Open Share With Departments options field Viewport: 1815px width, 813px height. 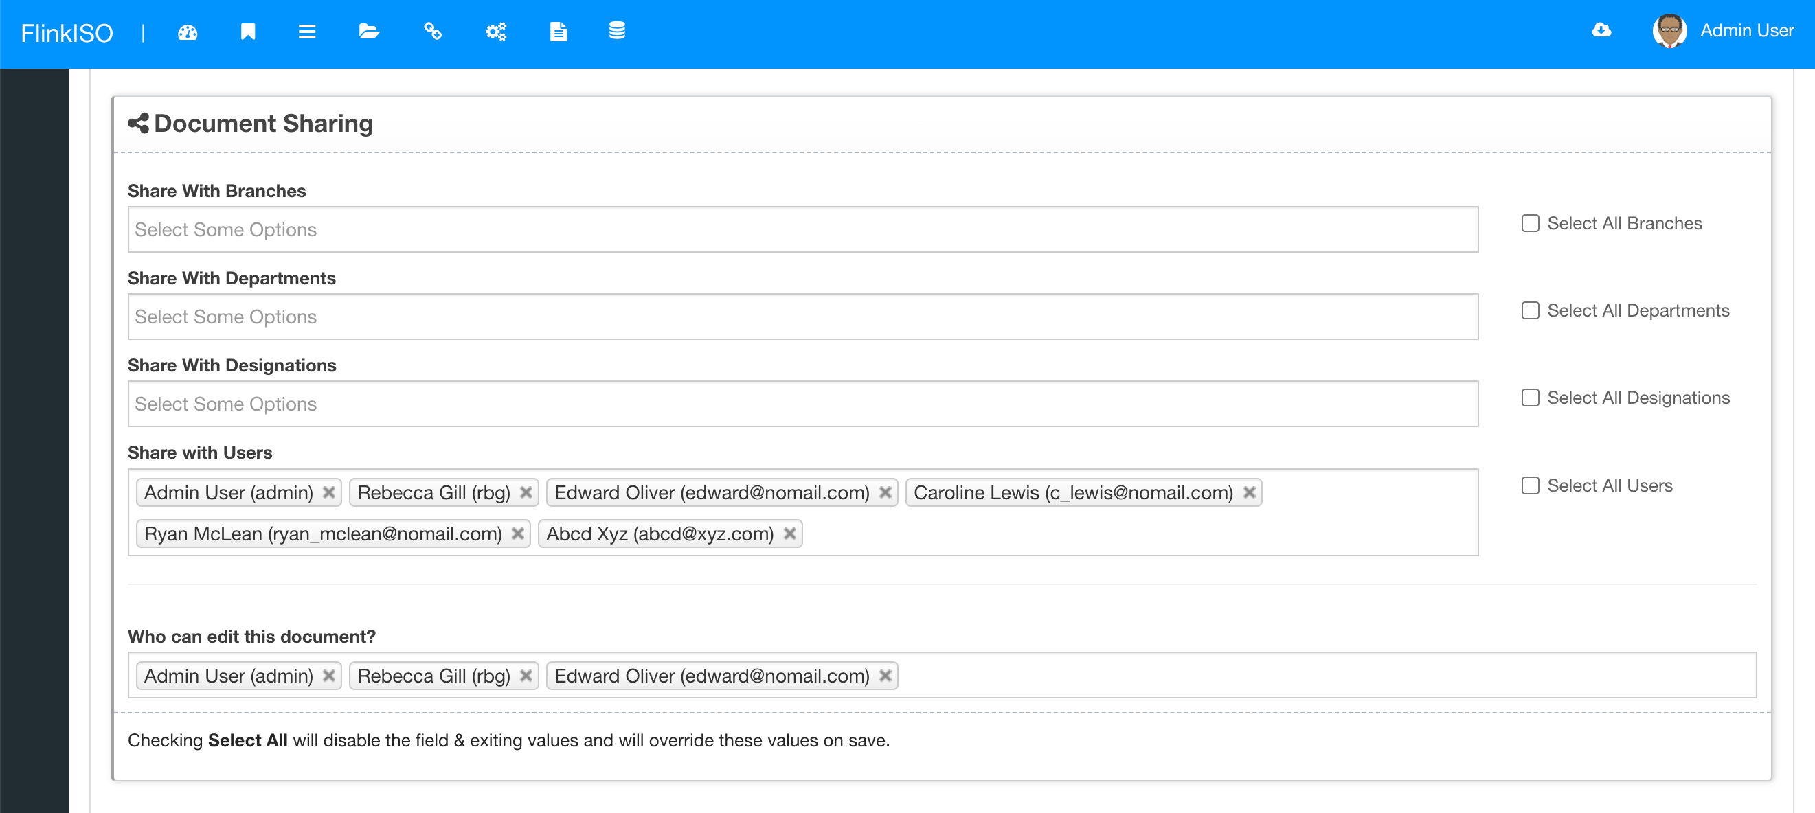pyautogui.click(x=802, y=317)
